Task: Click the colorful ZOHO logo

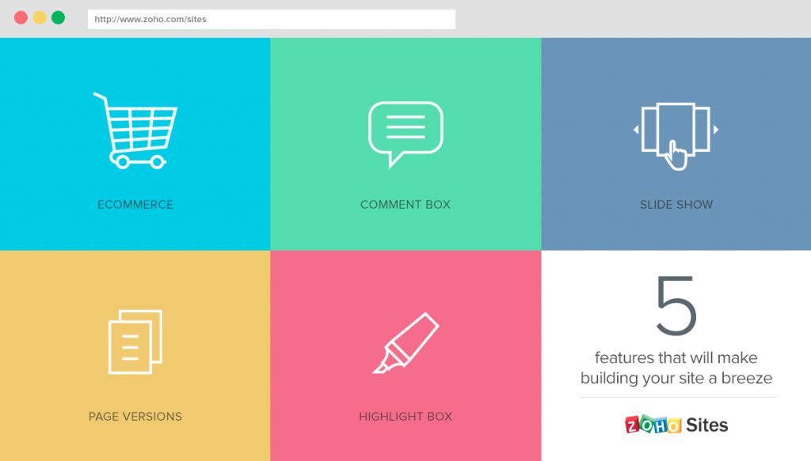Action: click(653, 425)
